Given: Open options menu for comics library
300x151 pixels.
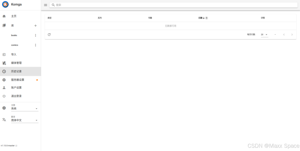Looking at the screenshot, I should coord(35,45).
